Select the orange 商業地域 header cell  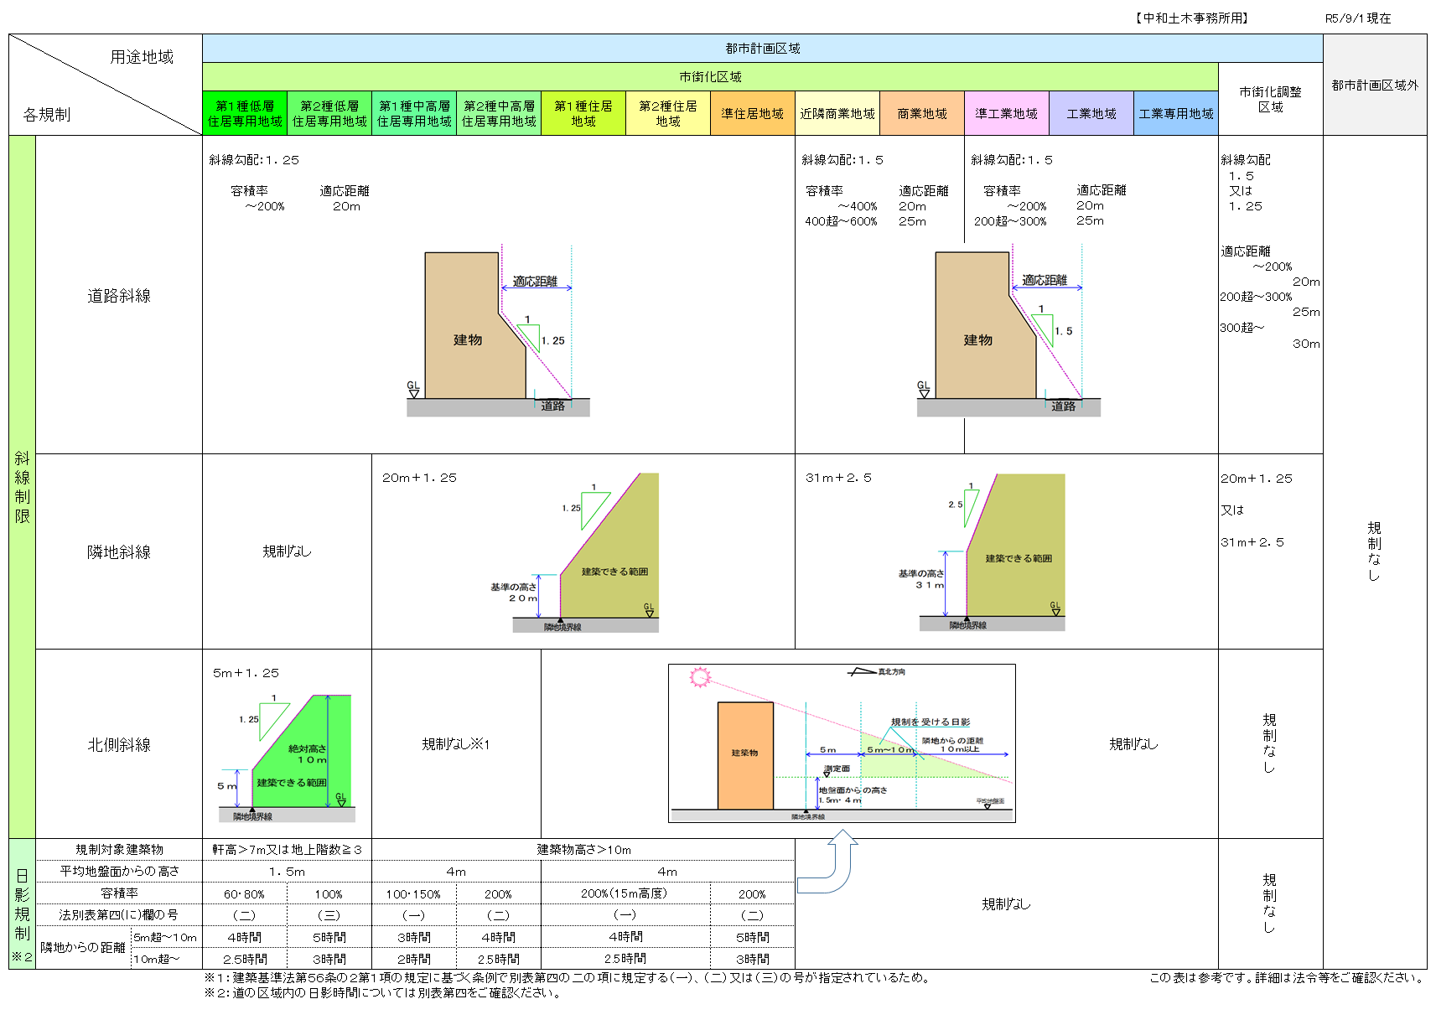click(921, 114)
